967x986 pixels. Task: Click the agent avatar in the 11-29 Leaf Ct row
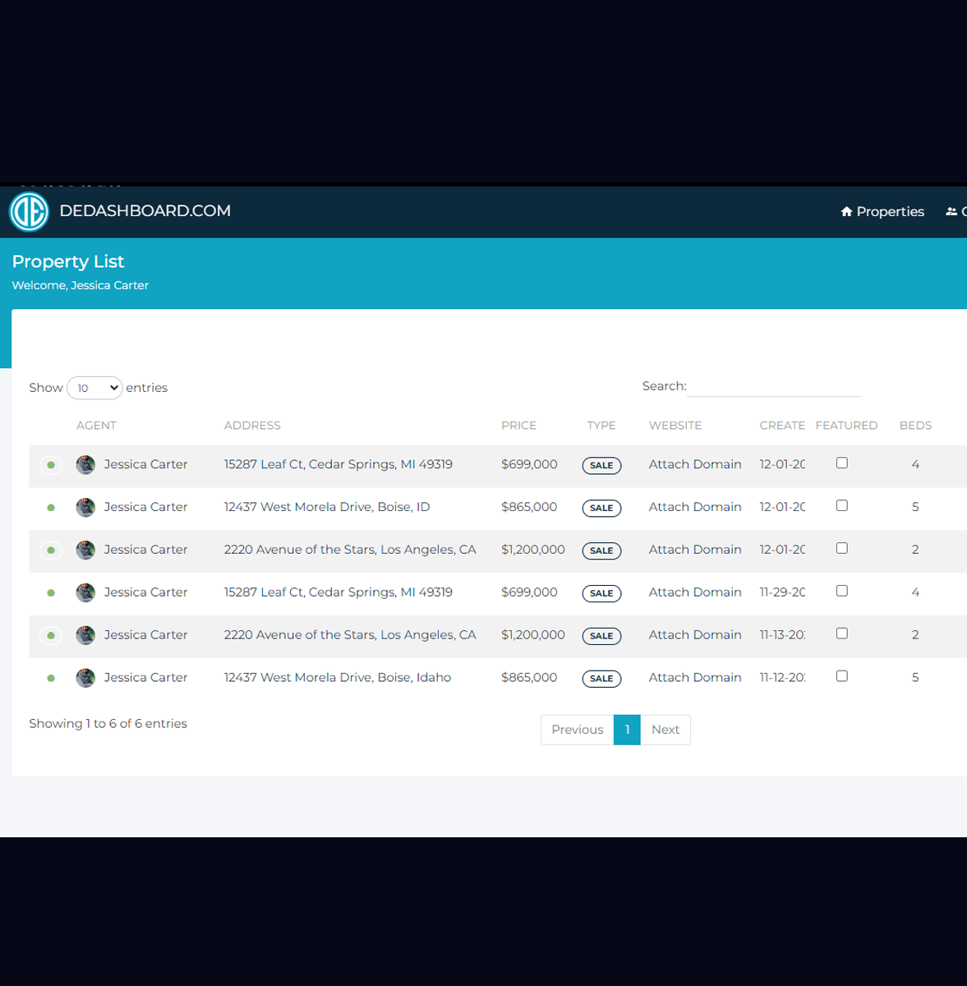(x=85, y=593)
